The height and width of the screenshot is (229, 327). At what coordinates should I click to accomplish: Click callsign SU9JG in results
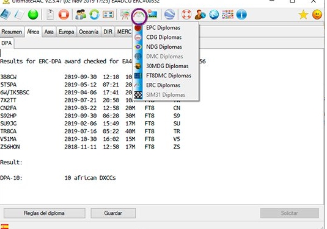(9, 124)
